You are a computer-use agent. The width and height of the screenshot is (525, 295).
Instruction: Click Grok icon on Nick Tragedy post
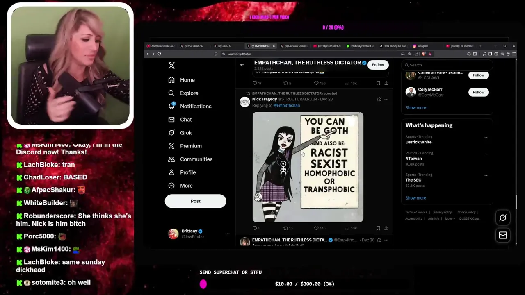coord(379,99)
